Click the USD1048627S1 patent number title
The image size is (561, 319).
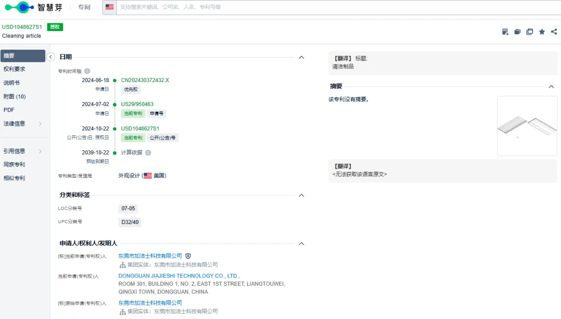pos(22,27)
